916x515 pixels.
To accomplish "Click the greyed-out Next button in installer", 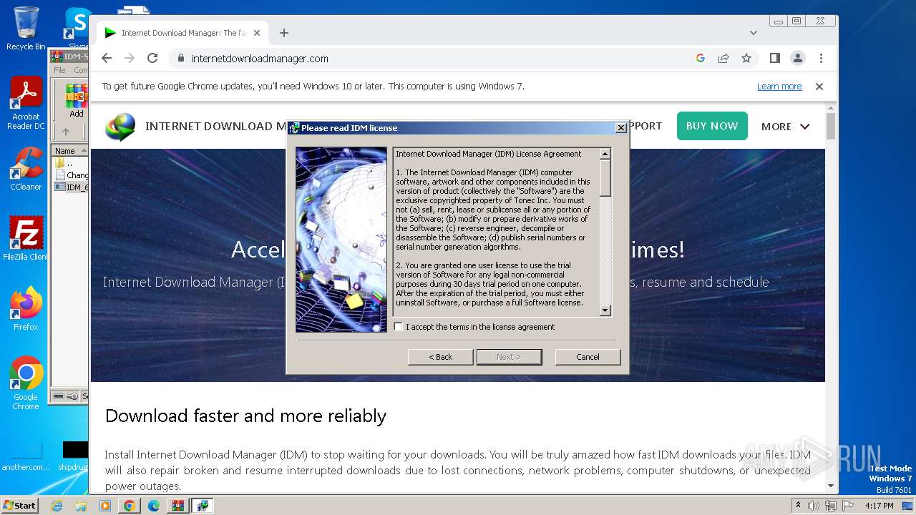I will coord(509,357).
